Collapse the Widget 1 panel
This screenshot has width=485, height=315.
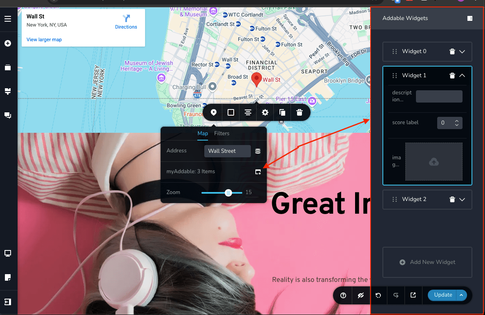(x=462, y=75)
